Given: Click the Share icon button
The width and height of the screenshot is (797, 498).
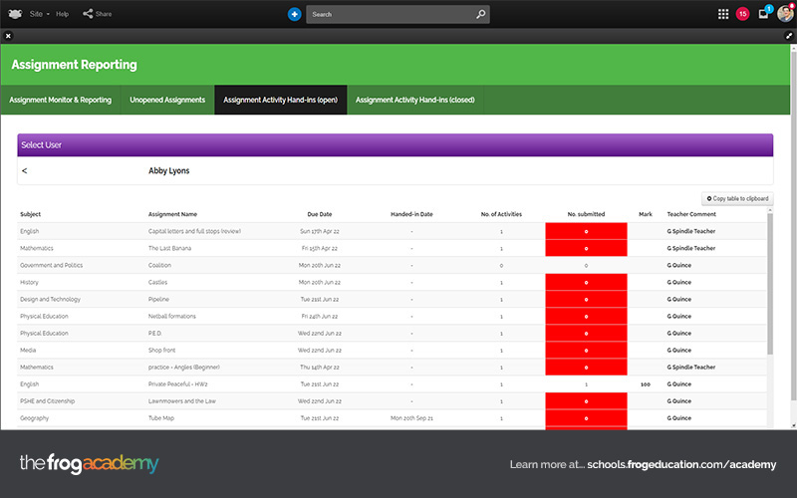Looking at the screenshot, I should [x=97, y=14].
